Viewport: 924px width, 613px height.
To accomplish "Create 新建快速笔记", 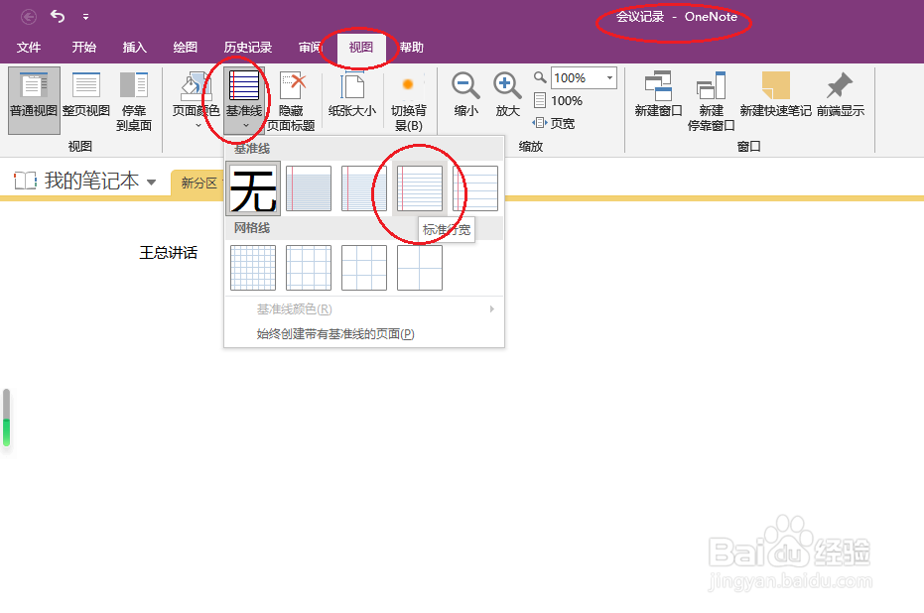I will click(775, 95).
